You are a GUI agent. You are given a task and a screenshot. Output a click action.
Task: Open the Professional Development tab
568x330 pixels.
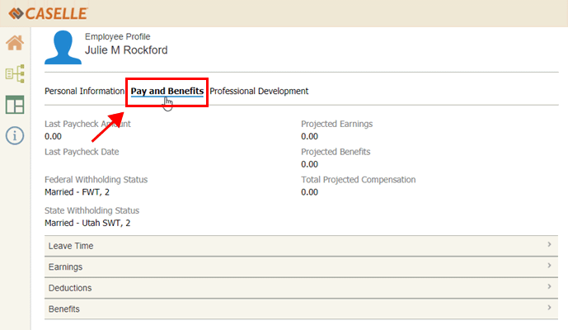[x=259, y=92]
